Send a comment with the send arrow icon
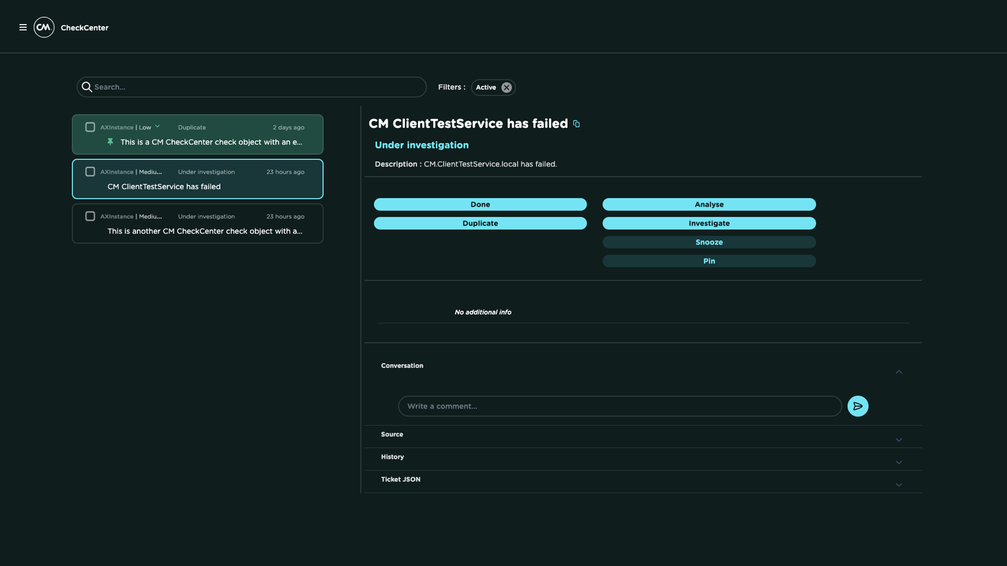The width and height of the screenshot is (1007, 566). point(858,406)
